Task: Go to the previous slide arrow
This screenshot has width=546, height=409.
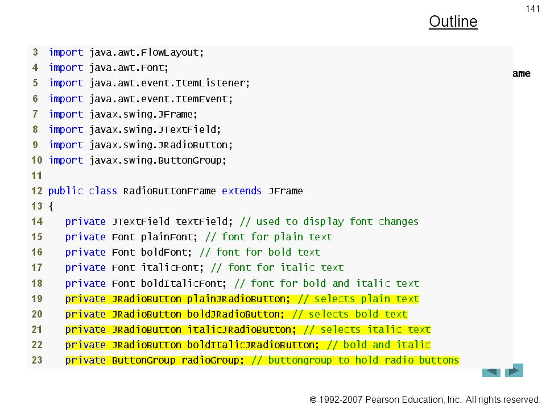Action: click(x=491, y=372)
